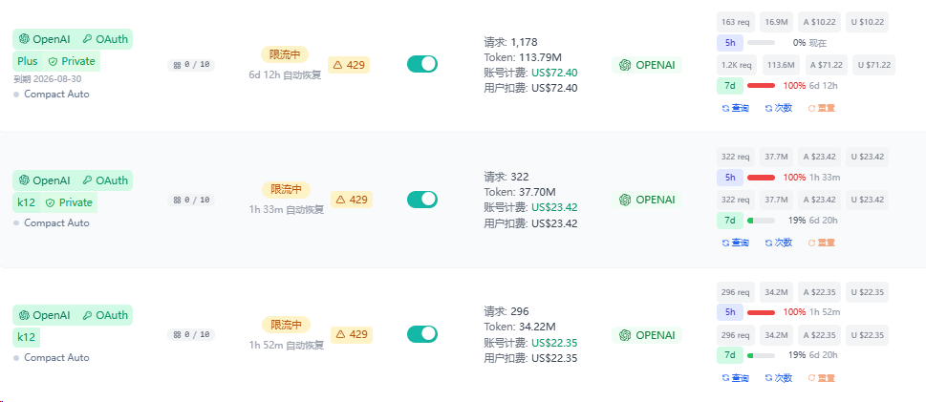926x402 pixels.
Task: Click 查询 link in the 322-request row
Action: click(735, 243)
